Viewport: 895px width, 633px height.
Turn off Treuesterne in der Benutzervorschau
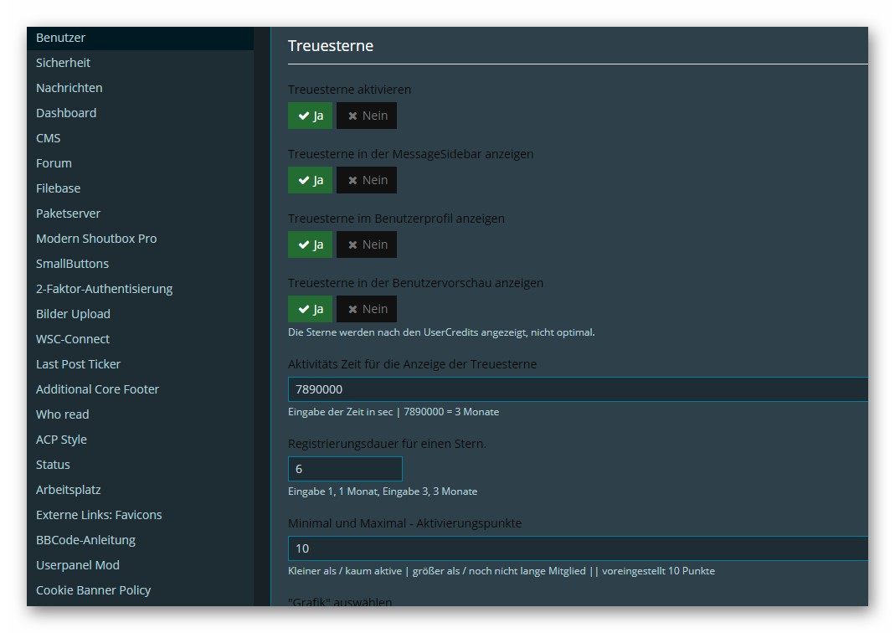367,309
